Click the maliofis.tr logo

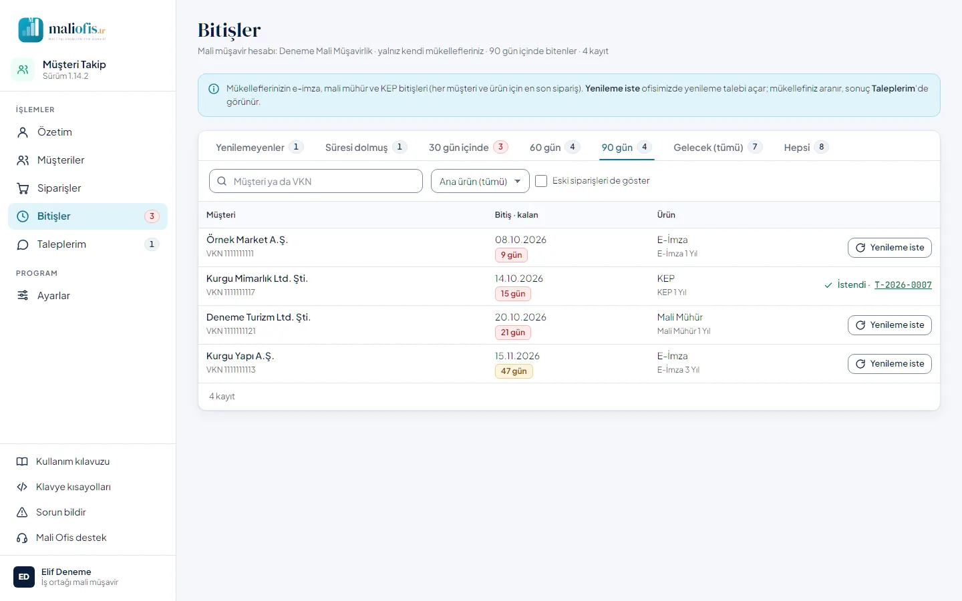point(61,30)
